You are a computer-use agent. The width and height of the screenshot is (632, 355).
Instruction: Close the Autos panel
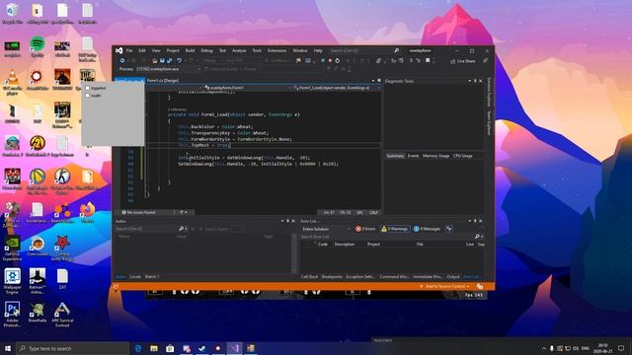(293, 221)
